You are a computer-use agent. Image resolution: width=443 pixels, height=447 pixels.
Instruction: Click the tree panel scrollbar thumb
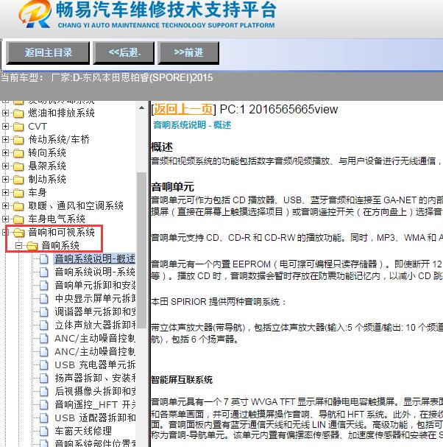(141, 250)
